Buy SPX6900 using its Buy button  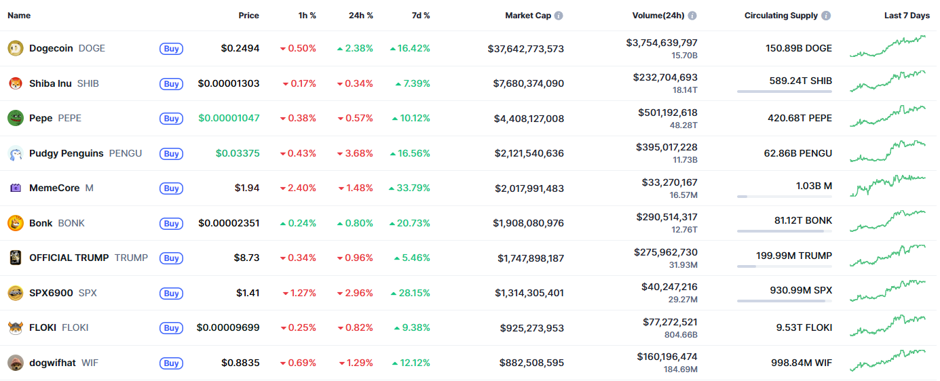[x=172, y=294]
